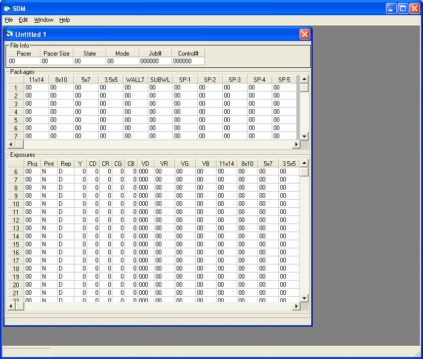The height and width of the screenshot is (359, 423).
Task: Click the Untitled 1 document icon
Action: (x=10, y=34)
